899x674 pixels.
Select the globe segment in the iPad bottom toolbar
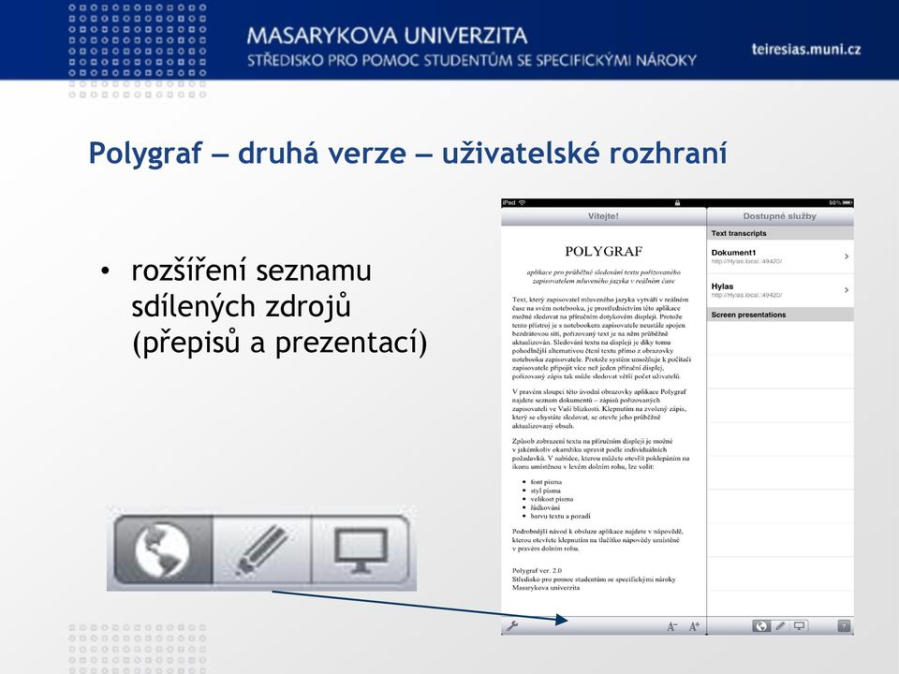761,626
